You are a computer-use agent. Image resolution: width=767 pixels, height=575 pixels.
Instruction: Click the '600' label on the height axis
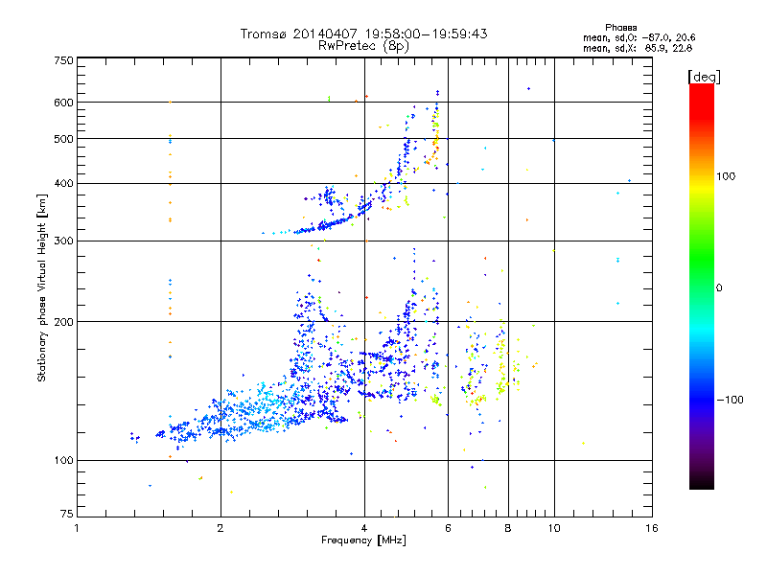point(63,103)
